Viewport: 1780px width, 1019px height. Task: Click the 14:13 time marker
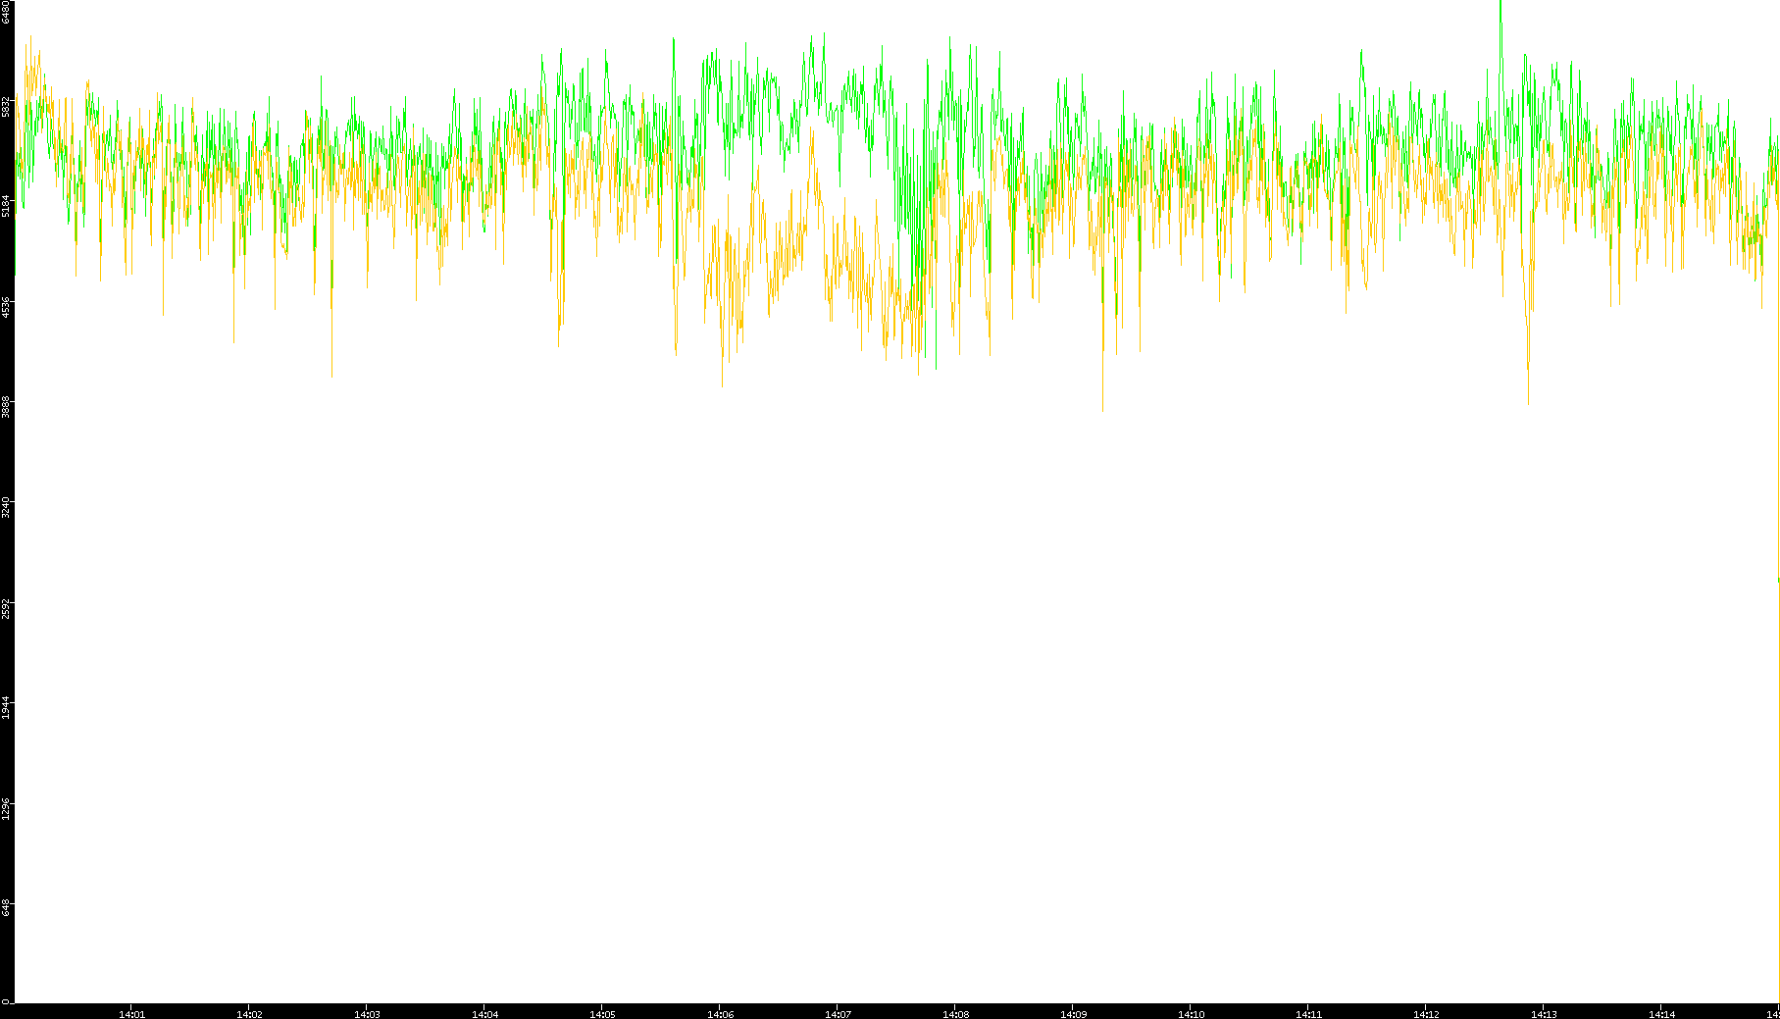tap(1544, 1013)
